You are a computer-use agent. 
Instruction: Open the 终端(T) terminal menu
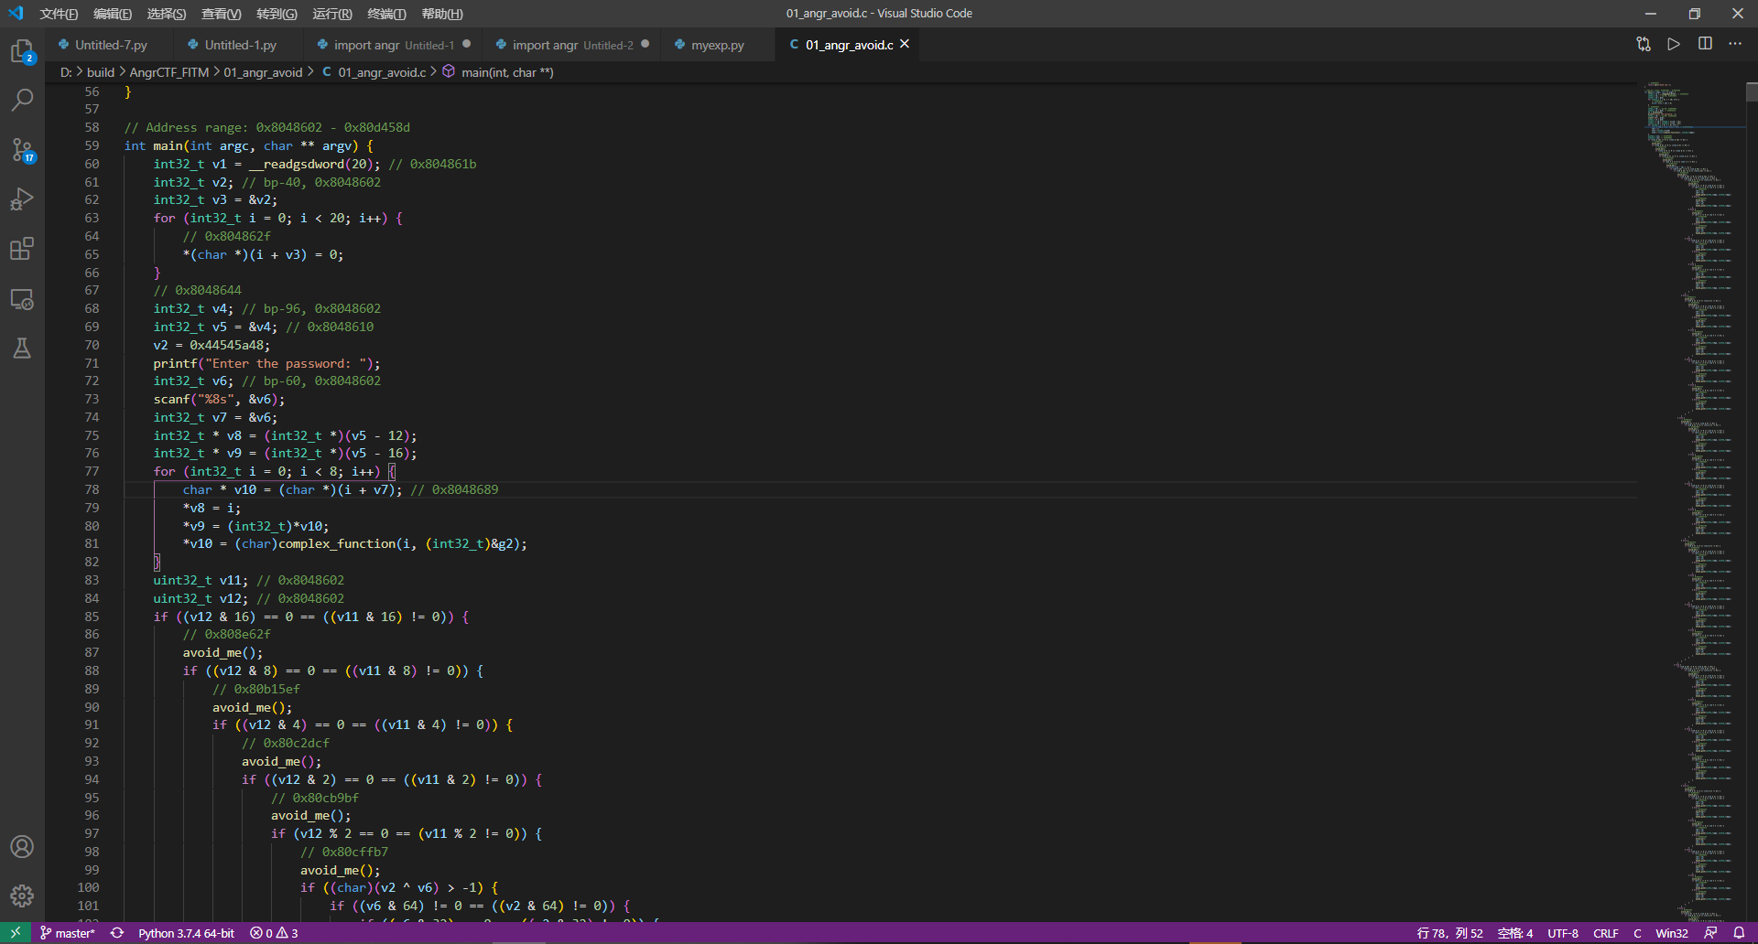(385, 14)
